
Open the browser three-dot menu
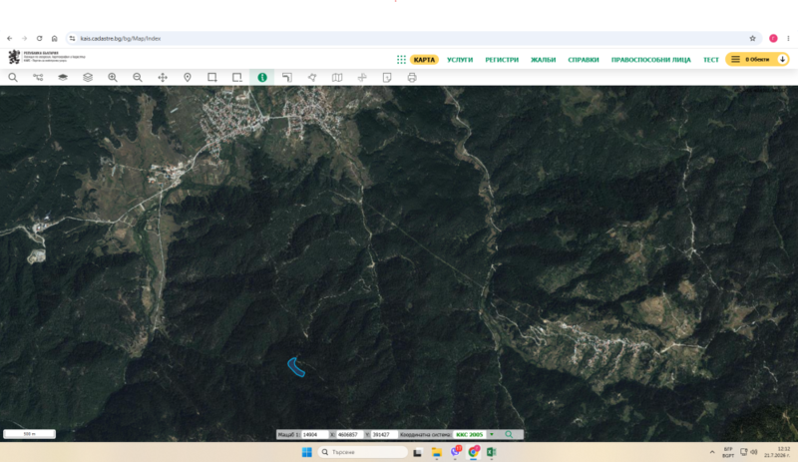click(788, 38)
